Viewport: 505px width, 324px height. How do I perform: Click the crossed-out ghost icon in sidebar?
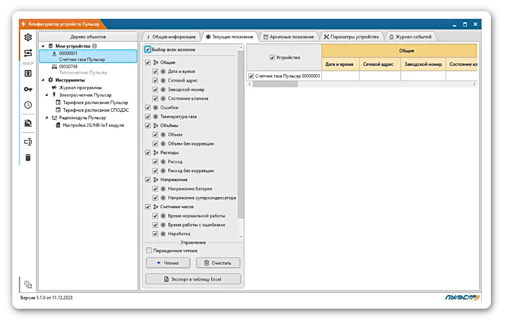[28, 123]
